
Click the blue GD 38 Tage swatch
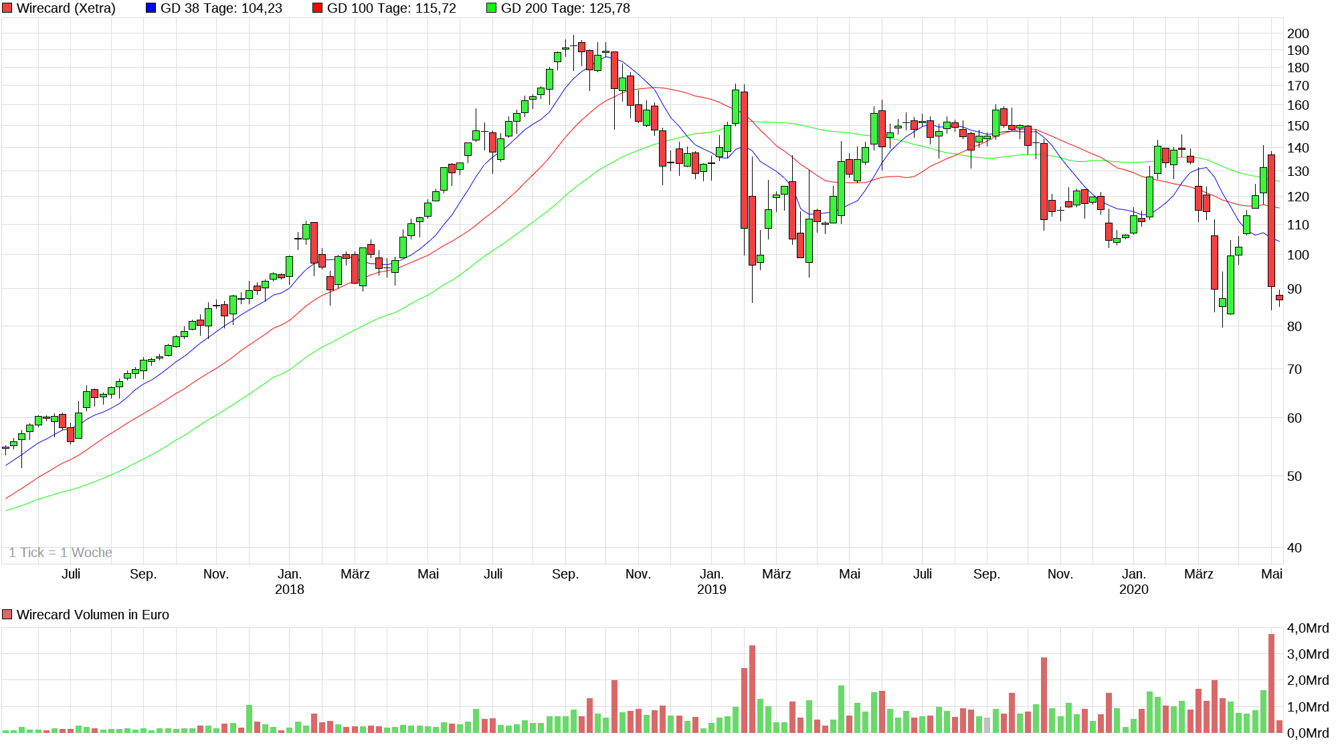click(x=151, y=8)
